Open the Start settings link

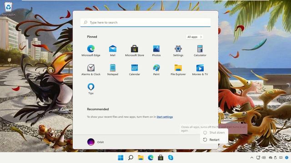(165, 117)
